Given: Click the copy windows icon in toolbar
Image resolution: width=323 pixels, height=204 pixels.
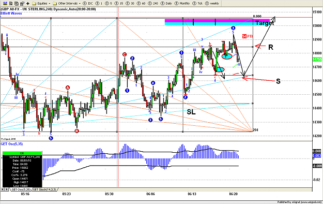Looking at the screenshot, I should [17, 3].
